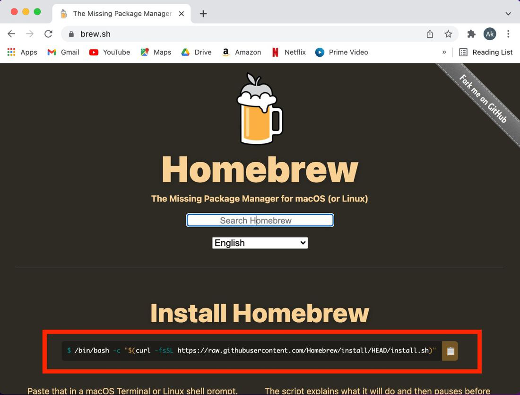Reload the brew.sh page
Screen dimensions: 520x395
click(x=48, y=34)
